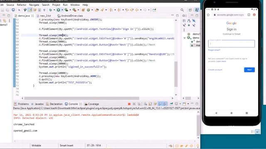
Task: Switch to the new_2.txt editor tab
Action: pyautogui.click(x=45, y=16)
